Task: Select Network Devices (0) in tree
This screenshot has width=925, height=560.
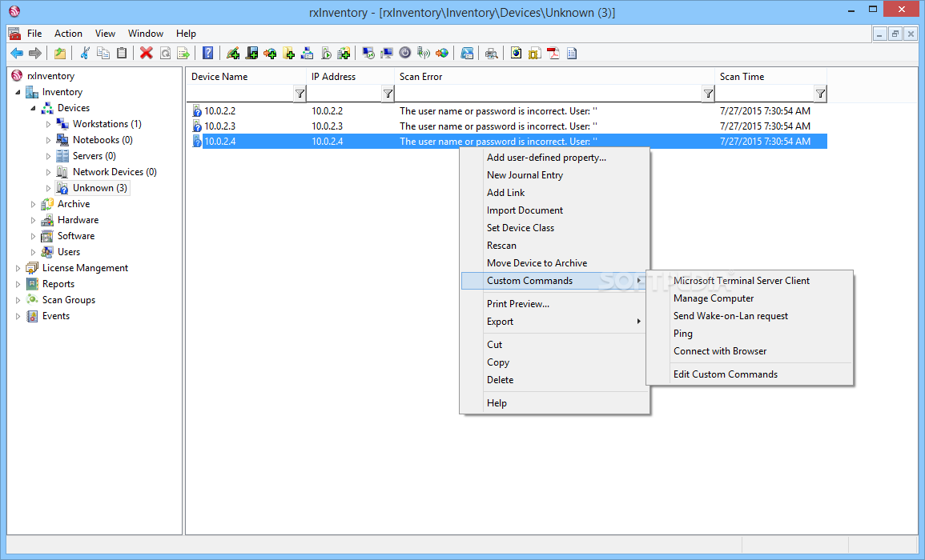Action: 115,172
